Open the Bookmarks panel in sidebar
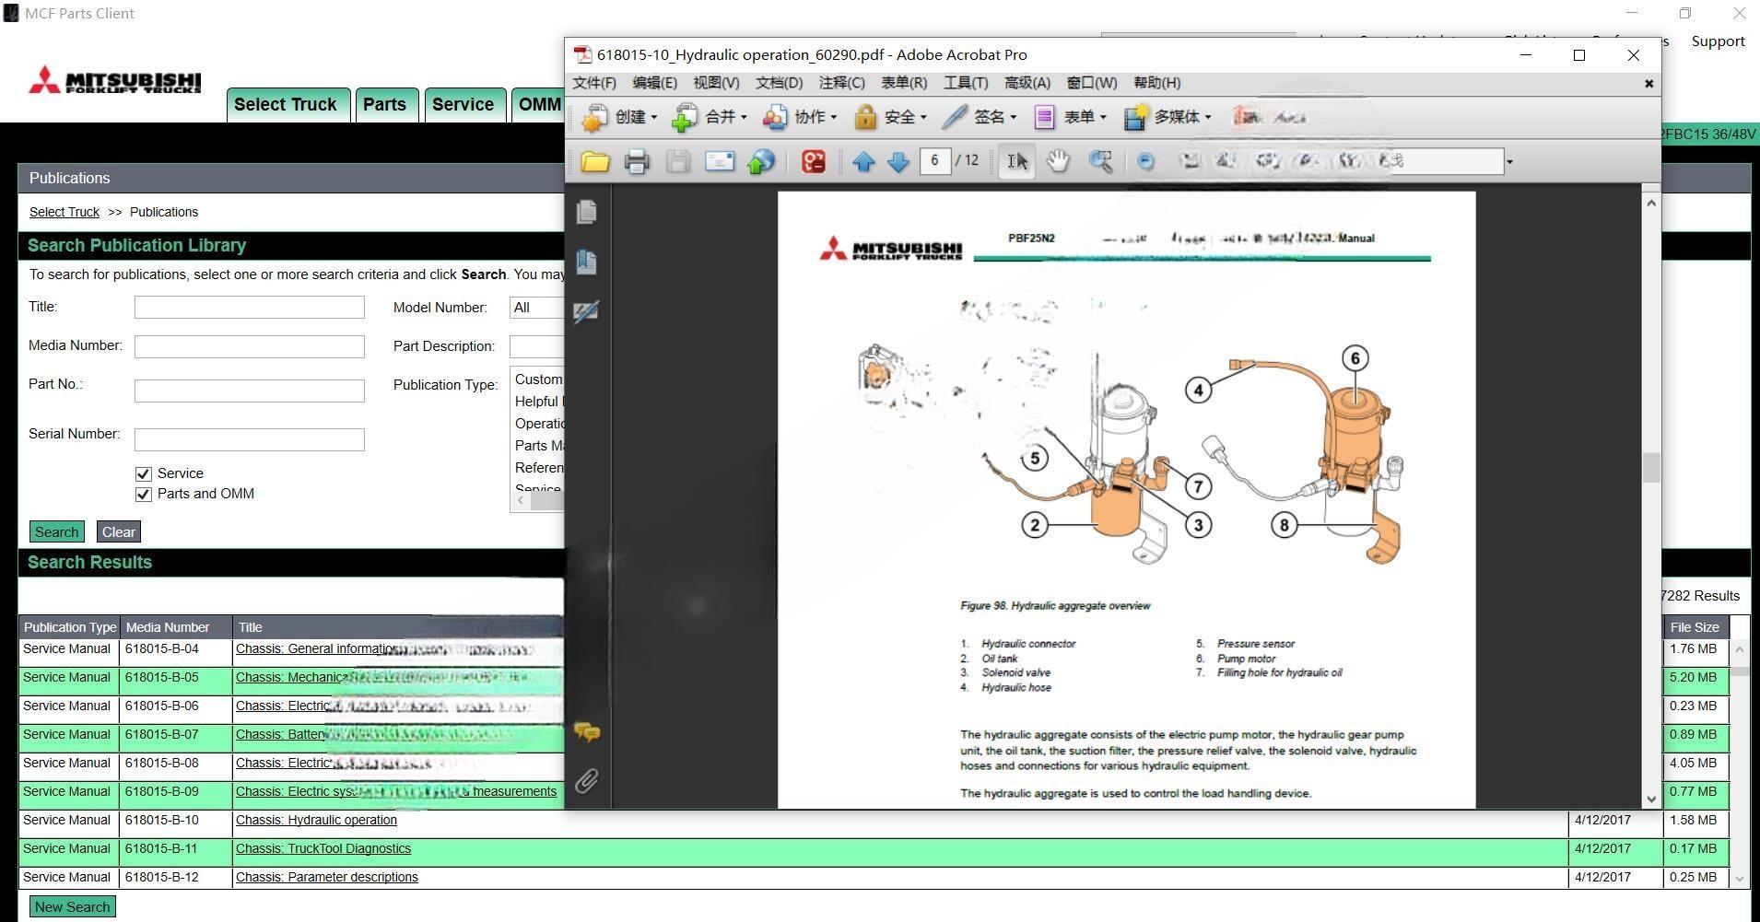Screen dimensions: 1760x922 click(586, 262)
